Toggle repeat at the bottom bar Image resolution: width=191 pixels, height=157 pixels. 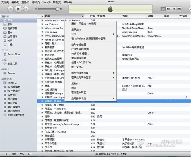click(x=22, y=154)
